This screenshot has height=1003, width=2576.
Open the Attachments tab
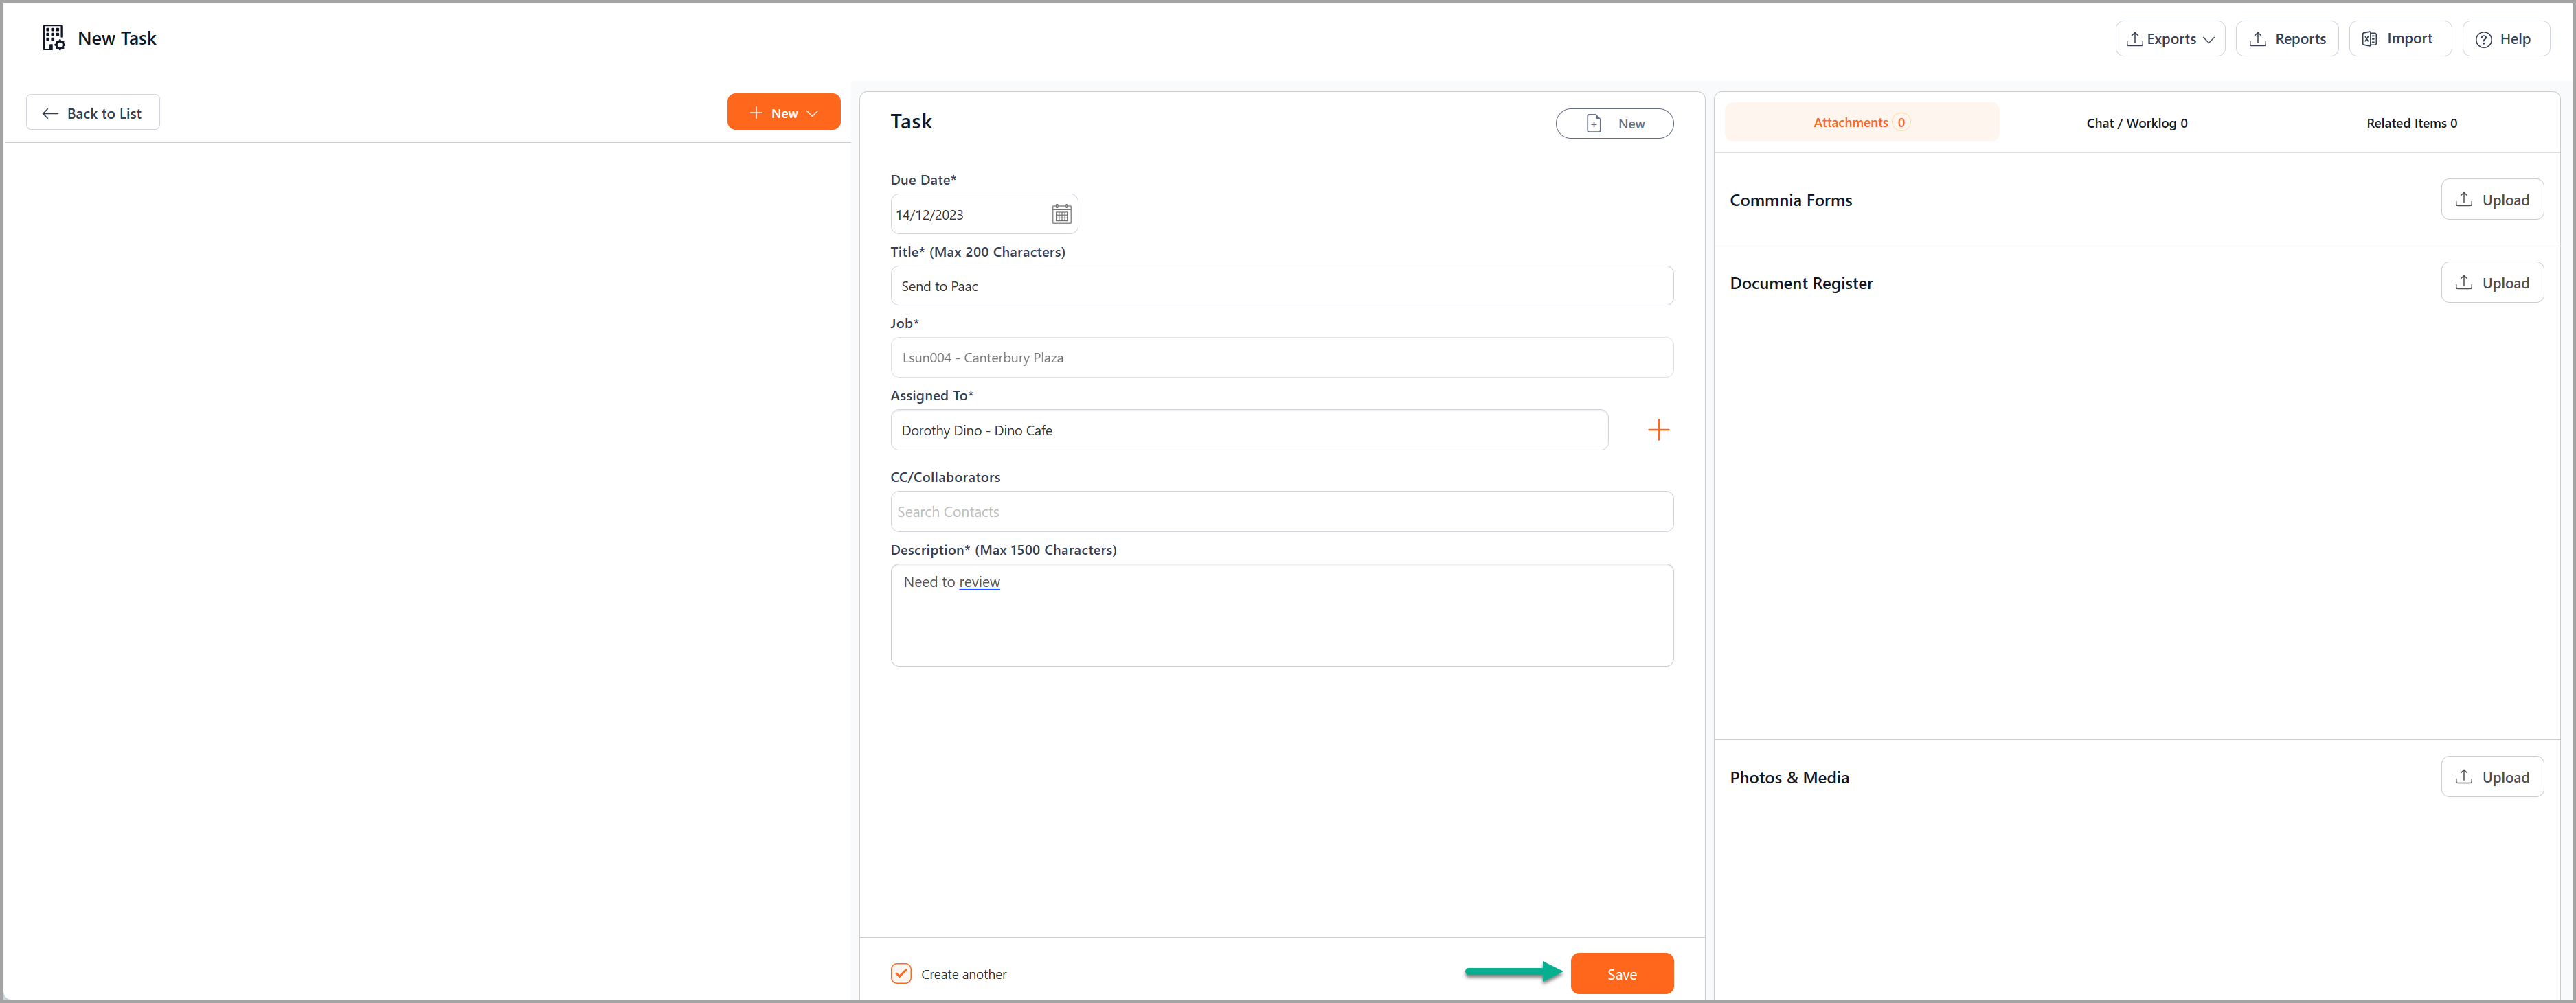(x=1861, y=122)
